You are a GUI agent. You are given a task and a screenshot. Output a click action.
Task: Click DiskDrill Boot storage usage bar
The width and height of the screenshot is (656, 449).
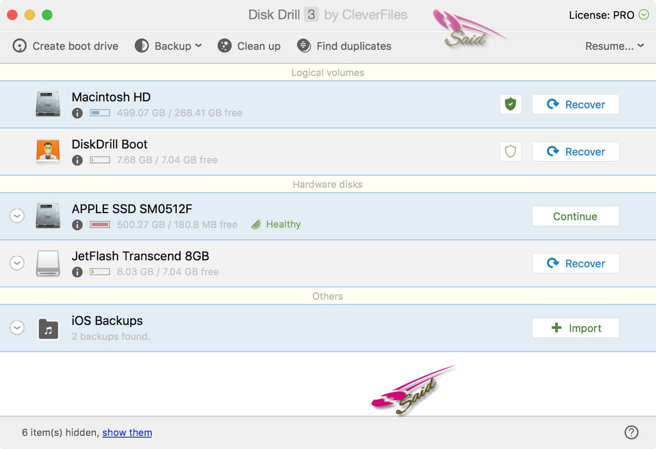[100, 160]
